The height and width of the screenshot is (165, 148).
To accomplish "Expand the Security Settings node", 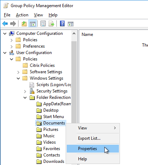I will pos(25,91).
